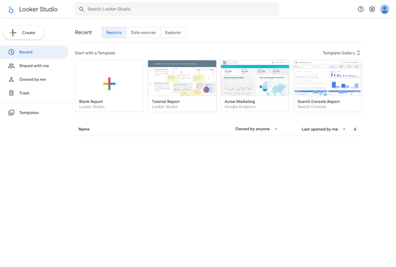Image resolution: width=396 pixels, height=267 pixels.
Task: Click the magnifier icon in search bar
Action: (81, 9)
